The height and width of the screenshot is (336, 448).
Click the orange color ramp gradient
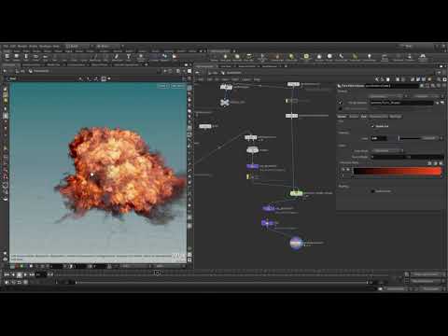click(398, 171)
